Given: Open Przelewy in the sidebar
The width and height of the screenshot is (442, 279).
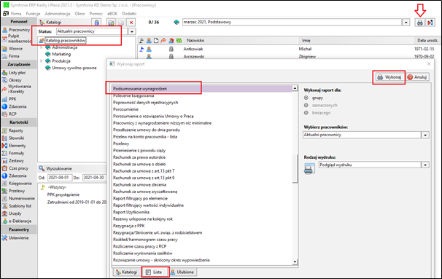Looking at the screenshot, I should tap(14, 191).
